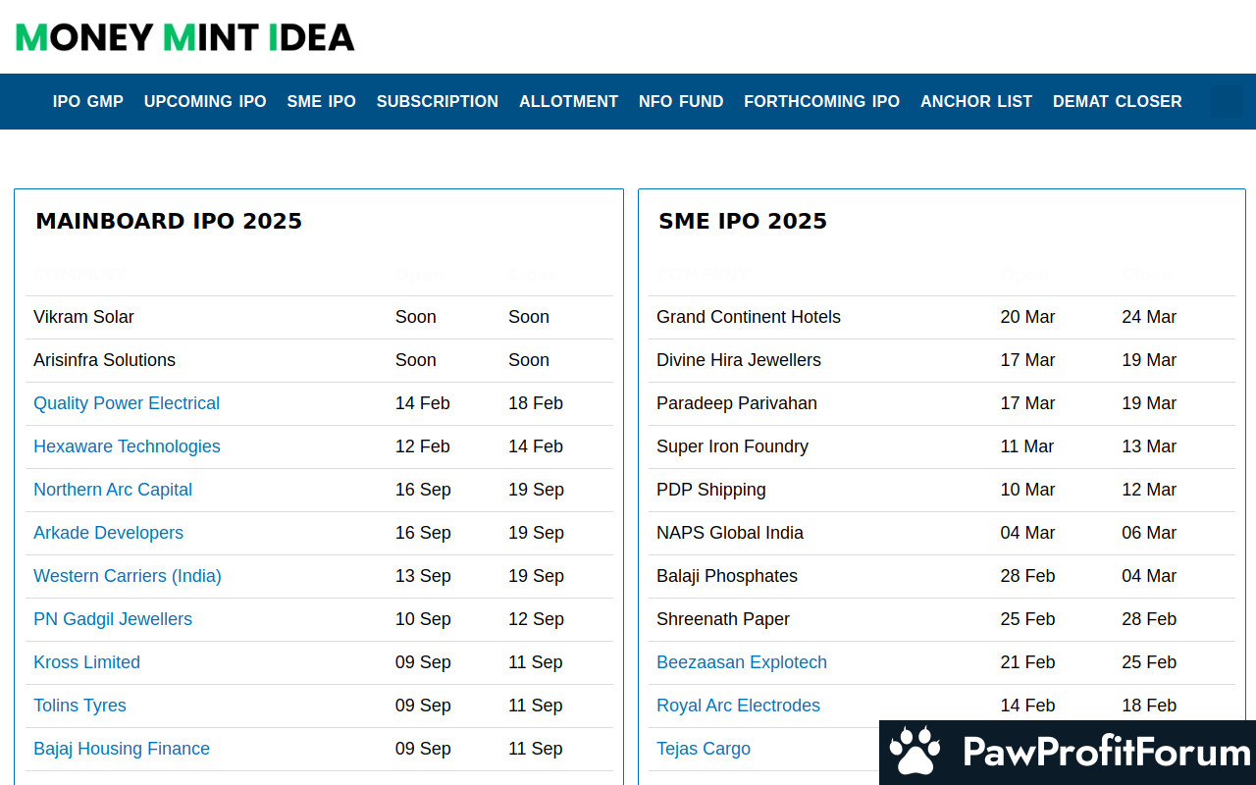Open Arkade Developers IPO link
The image size is (1256, 785).
coord(108,533)
